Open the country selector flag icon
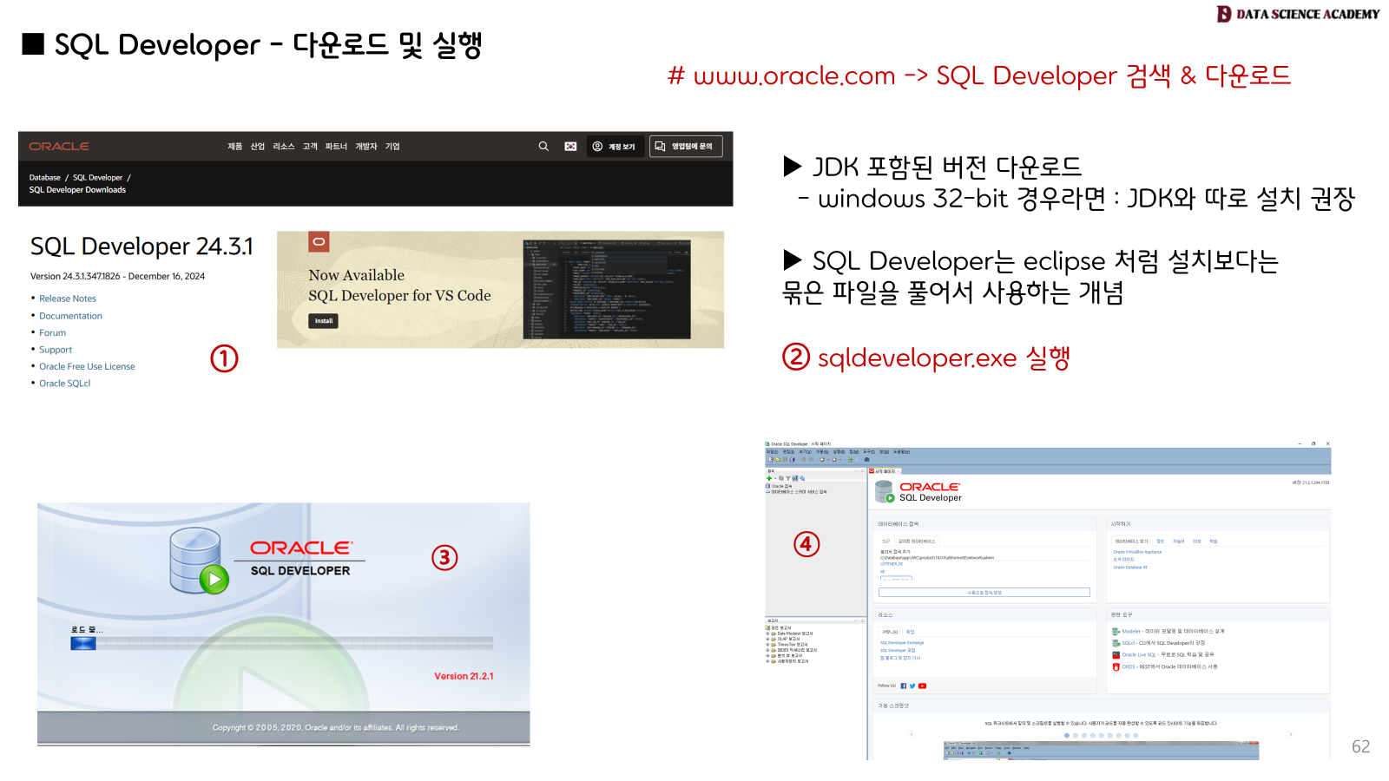The height and width of the screenshot is (781, 1389). click(570, 147)
